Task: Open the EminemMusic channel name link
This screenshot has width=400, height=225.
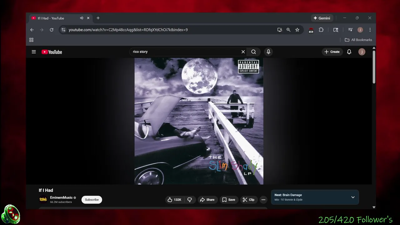Action: pyautogui.click(x=61, y=197)
